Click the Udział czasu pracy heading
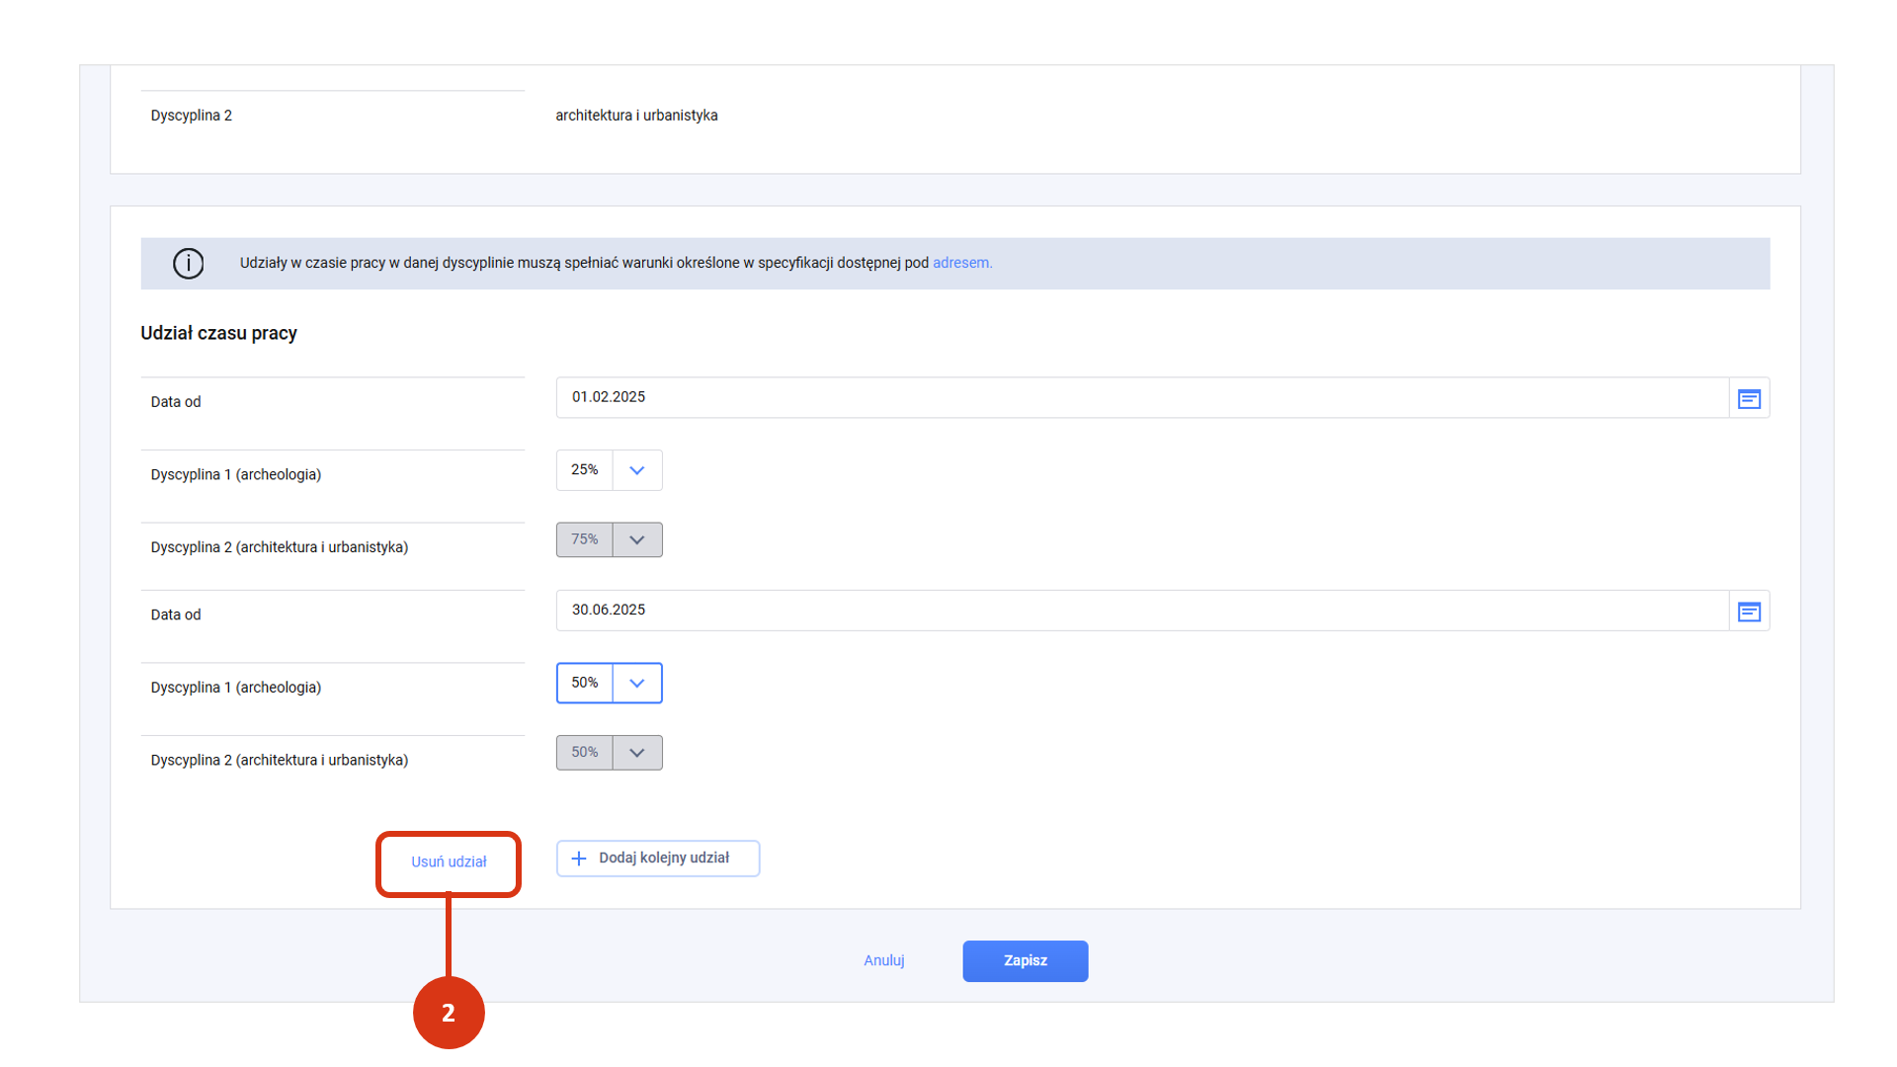Screen dimensions: 1897x1067 pos(218,334)
